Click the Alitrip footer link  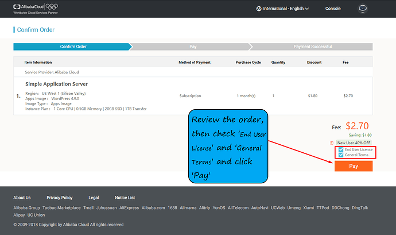click(x=204, y=207)
